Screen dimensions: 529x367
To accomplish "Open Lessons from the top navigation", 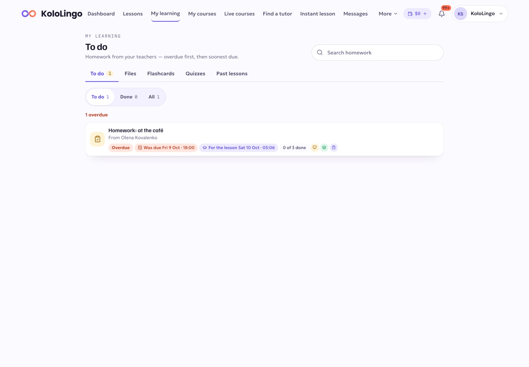I will [133, 14].
